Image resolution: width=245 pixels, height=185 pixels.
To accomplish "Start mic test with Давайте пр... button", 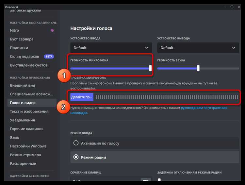I will pyautogui.click(x=82, y=97).
